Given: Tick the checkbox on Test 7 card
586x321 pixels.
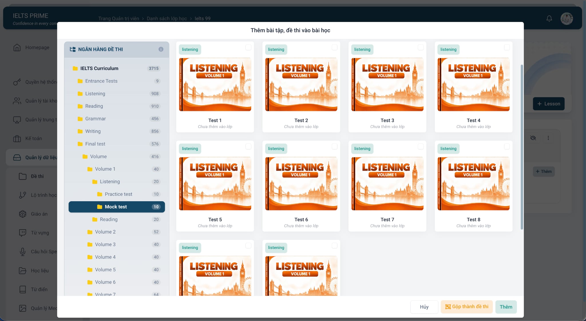Looking at the screenshot, I should [x=421, y=146].
